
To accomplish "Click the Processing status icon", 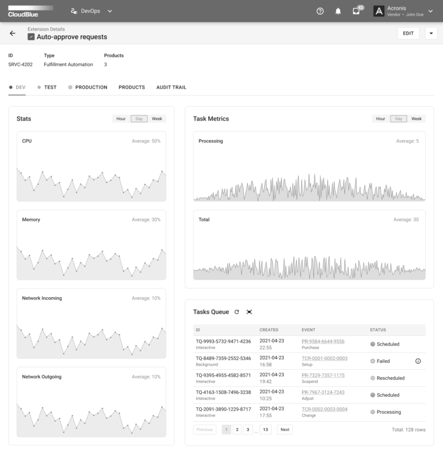I will 373,412.
